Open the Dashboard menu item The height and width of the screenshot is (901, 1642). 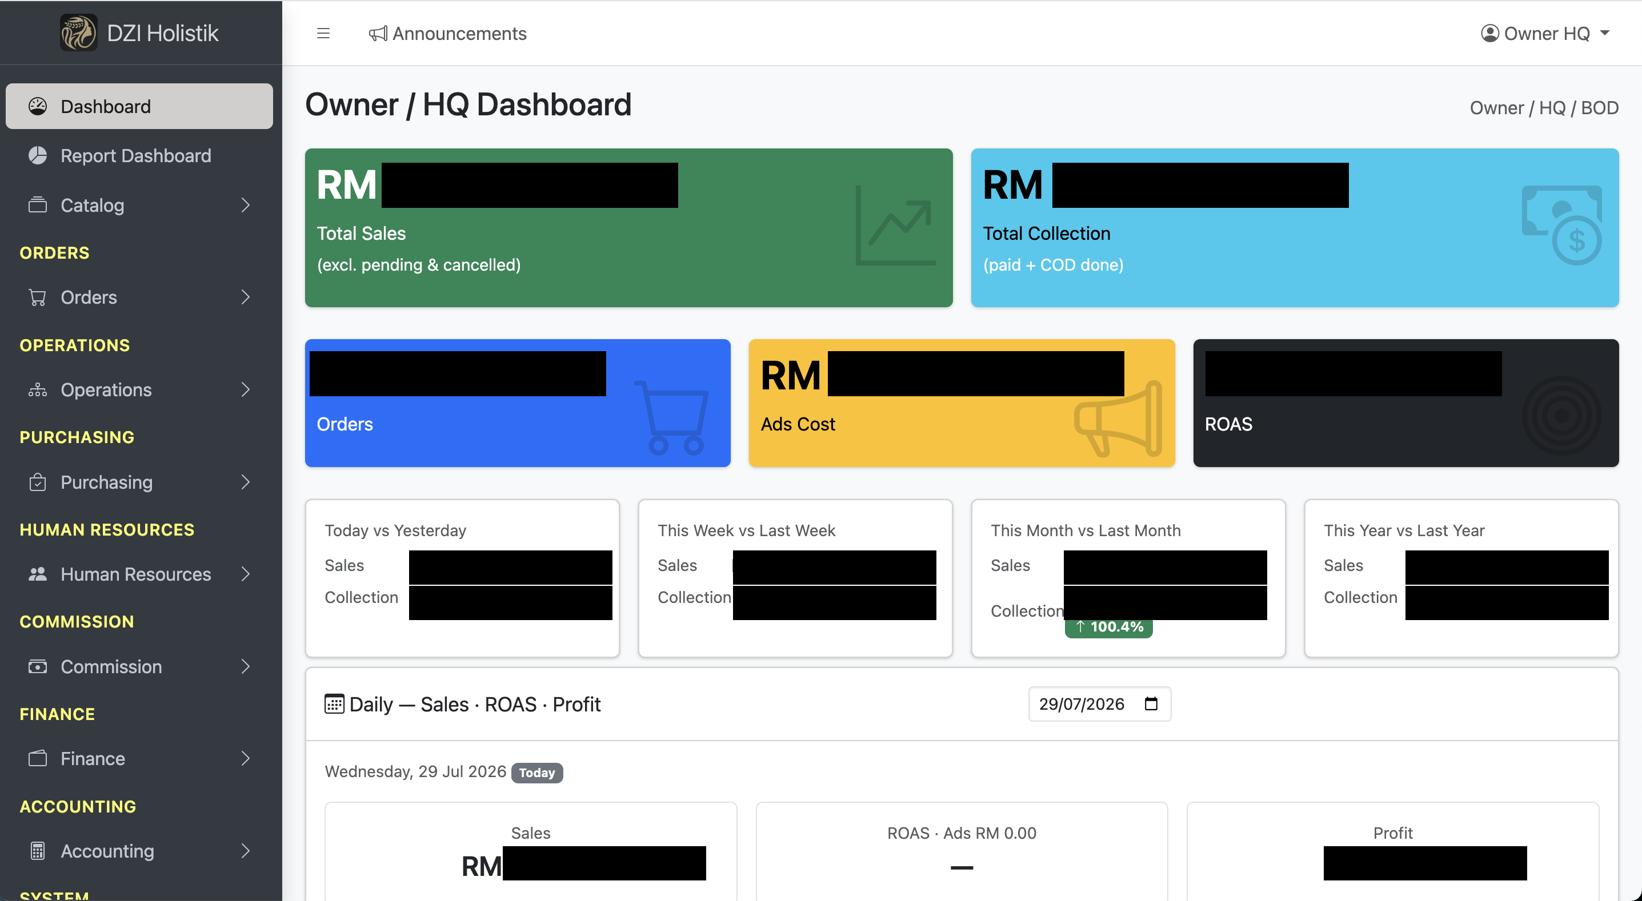139,106
